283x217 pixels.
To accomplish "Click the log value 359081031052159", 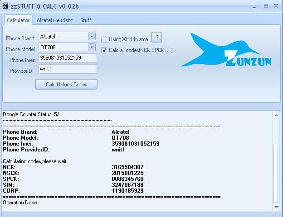I will (x=136, y=144).
